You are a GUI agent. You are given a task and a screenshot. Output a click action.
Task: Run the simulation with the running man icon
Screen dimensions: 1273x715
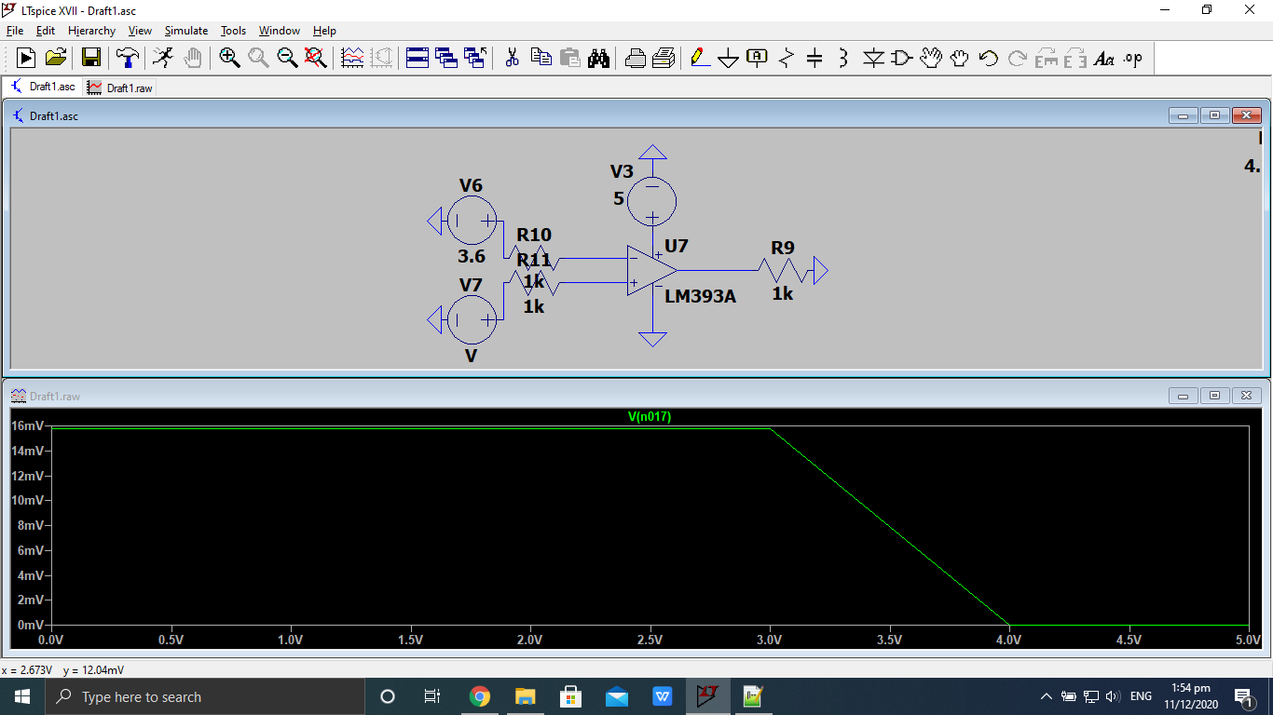[x=163, y=58]
